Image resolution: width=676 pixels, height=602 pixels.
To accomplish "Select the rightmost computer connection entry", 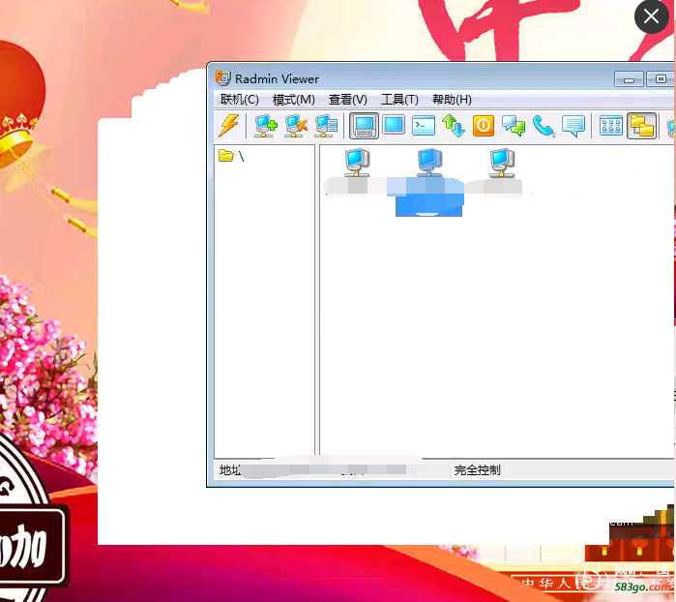I will pos(501,171).
